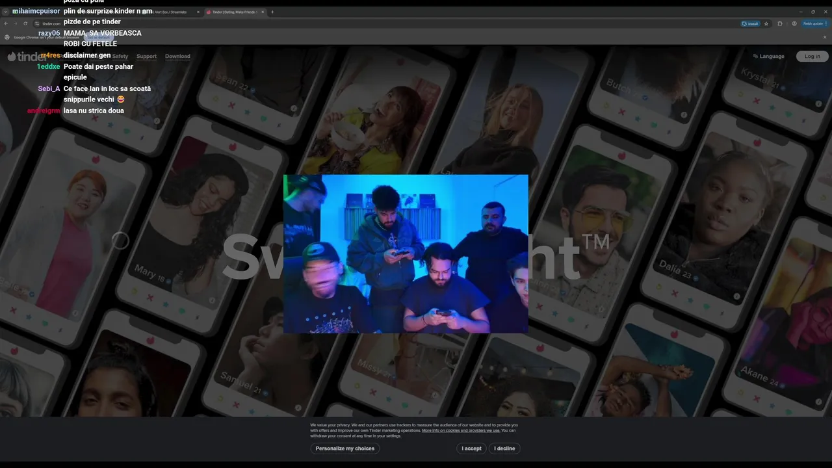The image size is (832, 468).
Task: Click chat username mihaimcpuisor
Action: tap(36, 11)
